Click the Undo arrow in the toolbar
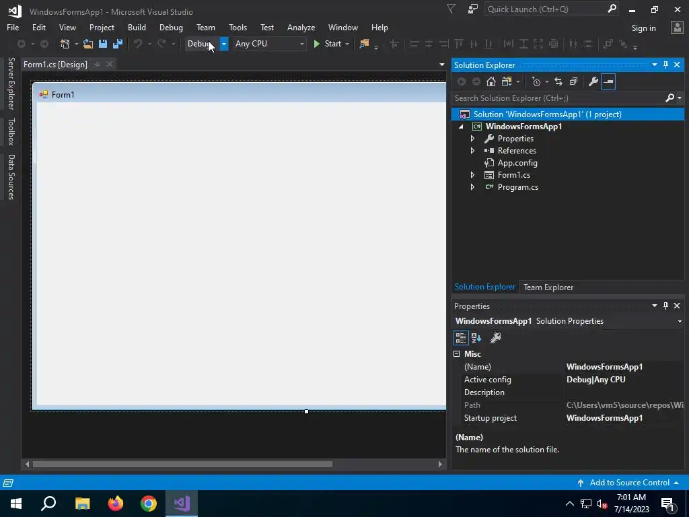 pos(138,44)
